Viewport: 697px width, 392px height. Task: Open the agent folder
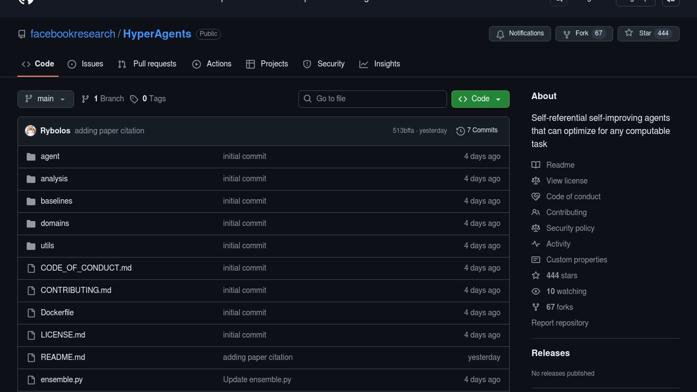point(50,156)
